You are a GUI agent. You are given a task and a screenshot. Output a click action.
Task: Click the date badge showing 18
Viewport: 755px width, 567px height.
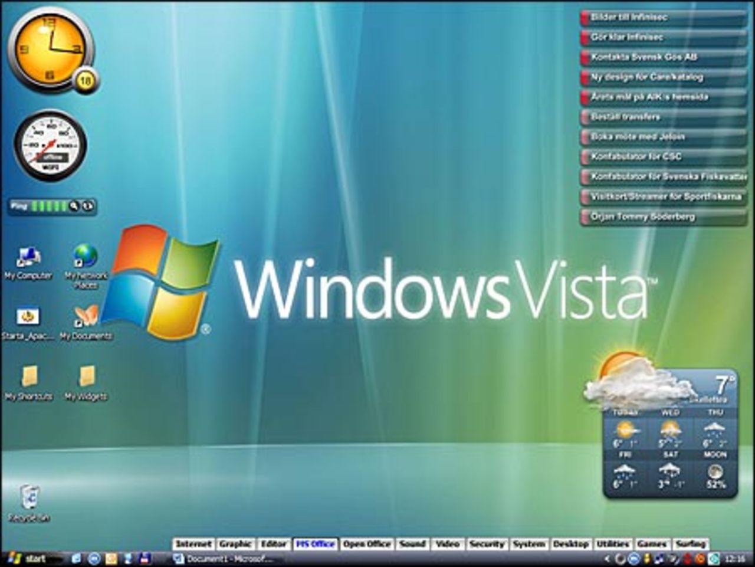click(x=86, y=80)
